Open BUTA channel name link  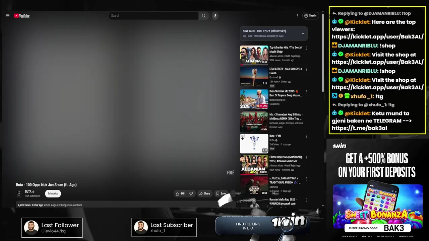pos(28,192)
